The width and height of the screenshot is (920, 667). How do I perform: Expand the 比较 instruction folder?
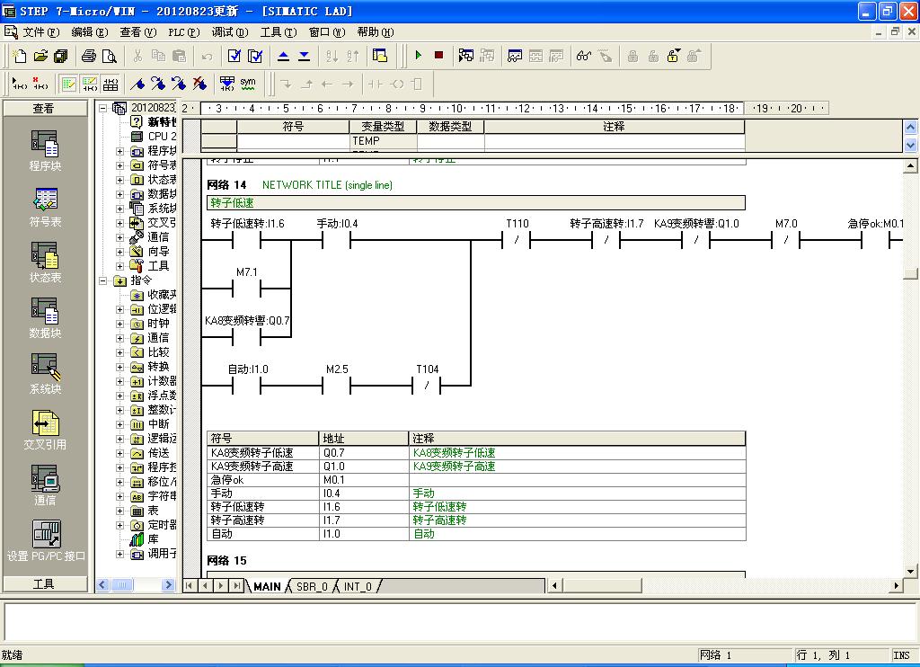(x=119, y=352)
